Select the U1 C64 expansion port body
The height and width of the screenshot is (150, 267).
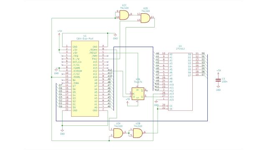[85, 79]
